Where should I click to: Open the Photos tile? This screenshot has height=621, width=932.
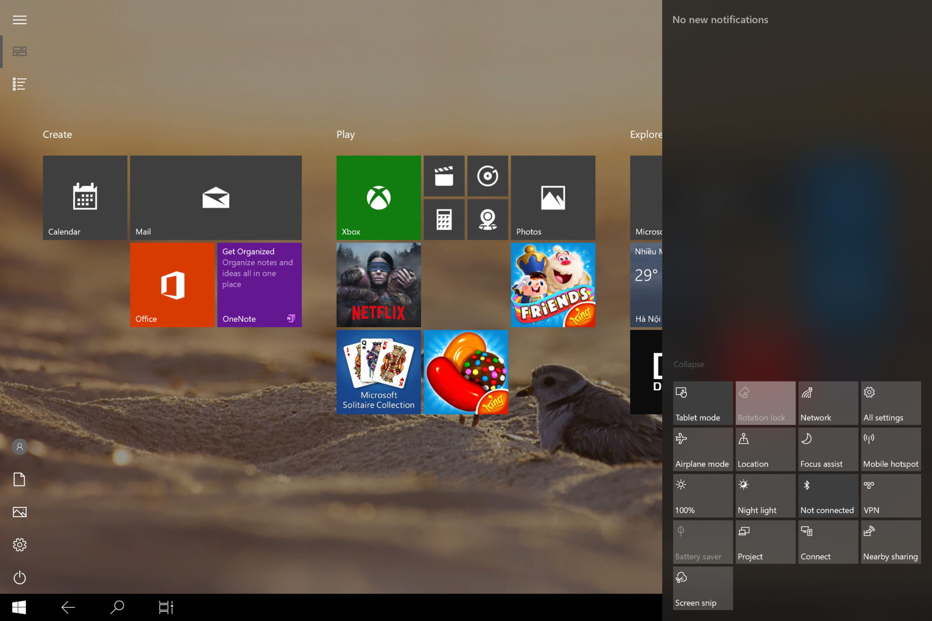click(x=552, y=197)
